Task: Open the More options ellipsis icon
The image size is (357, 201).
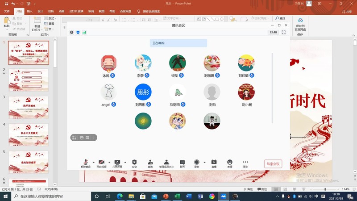Action: click(x=245, y=163)
